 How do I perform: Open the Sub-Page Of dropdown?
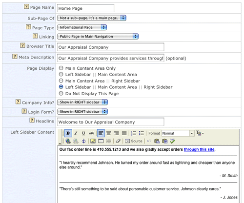click(x=92, y=18)
